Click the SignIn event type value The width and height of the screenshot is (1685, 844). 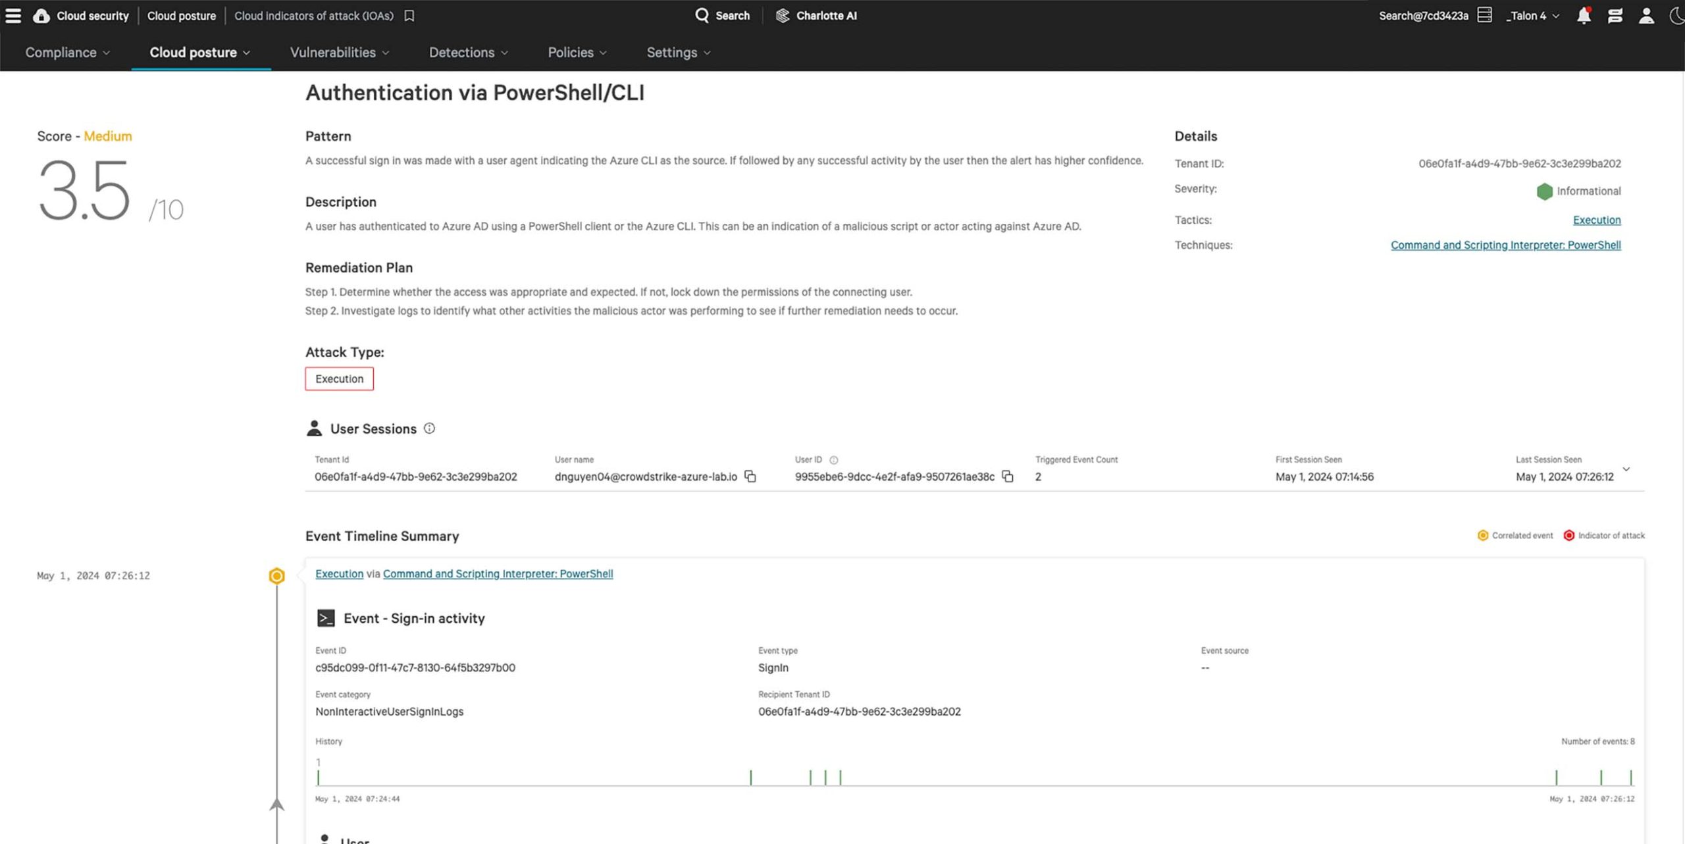[x=773, y=668]
